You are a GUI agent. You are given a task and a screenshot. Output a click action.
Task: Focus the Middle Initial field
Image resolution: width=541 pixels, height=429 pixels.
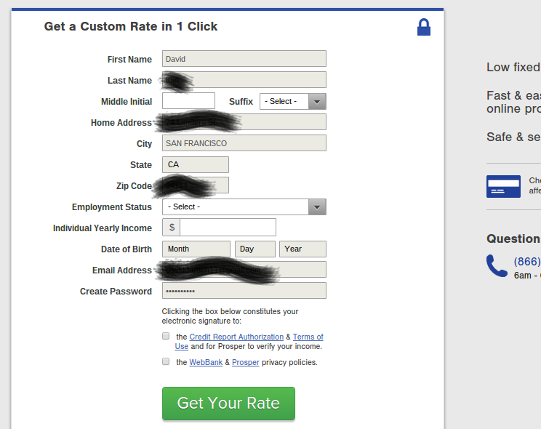click(189, 101)
